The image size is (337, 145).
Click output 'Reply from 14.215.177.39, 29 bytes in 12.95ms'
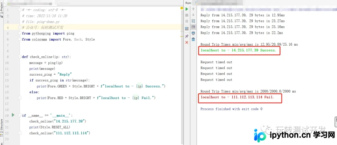(242, 15)
